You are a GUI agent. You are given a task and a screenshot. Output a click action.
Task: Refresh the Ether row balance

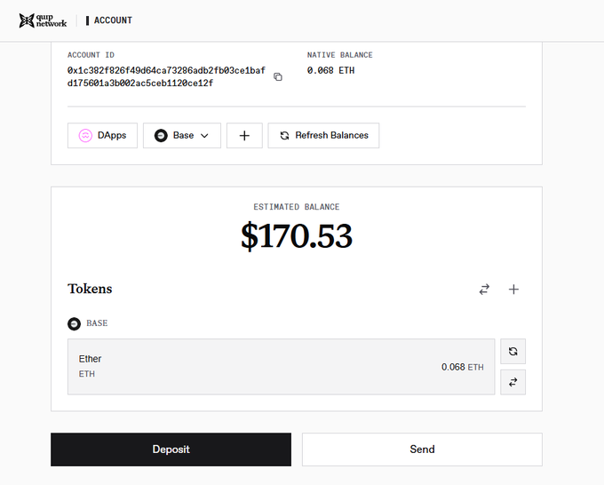pyautogui.click(x=513, y=352)
